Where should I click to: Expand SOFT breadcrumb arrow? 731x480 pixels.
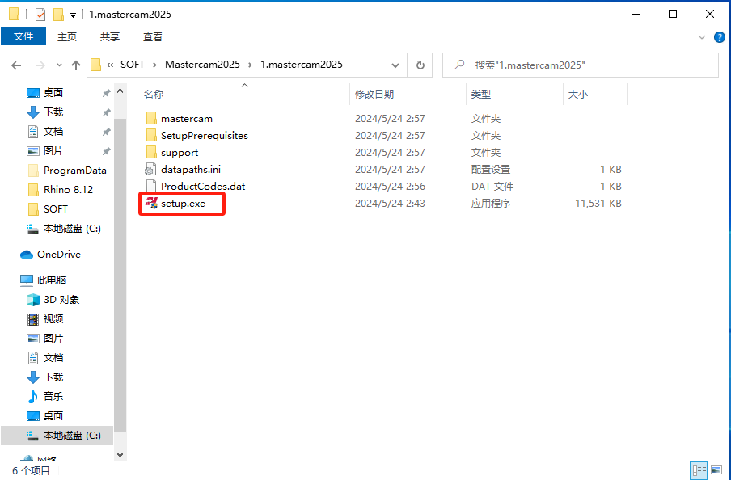pos(154,65)
